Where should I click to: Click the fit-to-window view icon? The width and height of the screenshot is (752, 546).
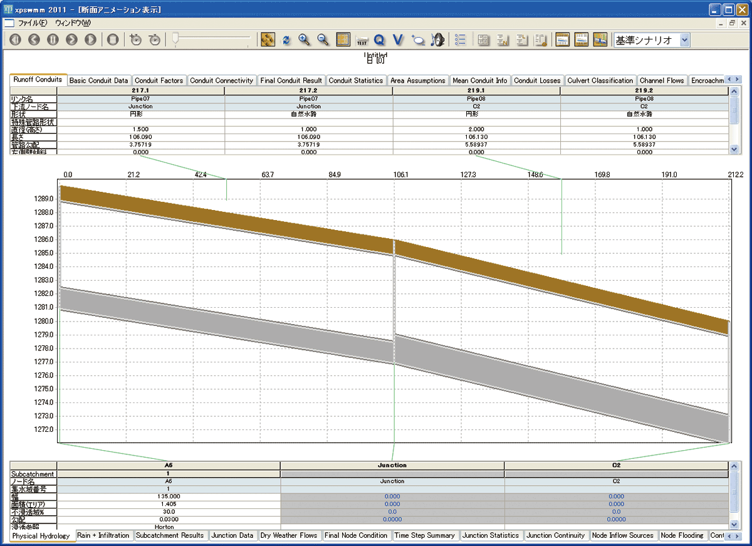pyautogui.click(x=343, y=39)
